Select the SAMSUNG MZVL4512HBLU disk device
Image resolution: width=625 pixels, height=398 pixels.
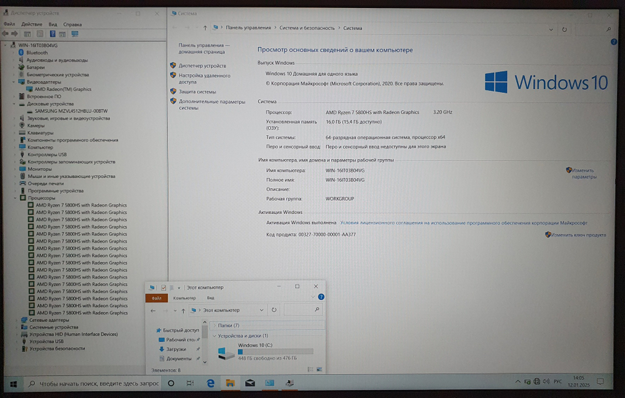pyautogui.click(x=71, y=110)
